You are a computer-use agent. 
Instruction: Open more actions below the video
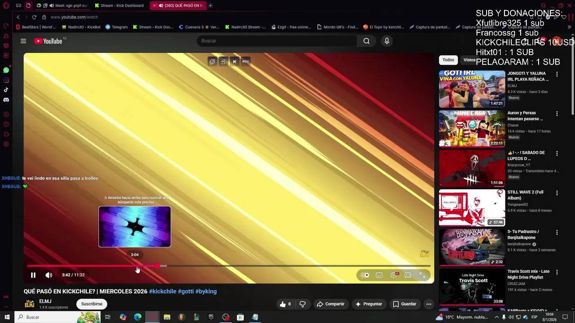(429, 304)
